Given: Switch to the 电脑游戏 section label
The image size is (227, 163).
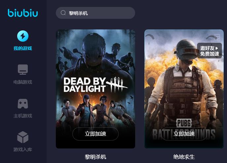Looking at the screenshot, I should coord(23,82).
